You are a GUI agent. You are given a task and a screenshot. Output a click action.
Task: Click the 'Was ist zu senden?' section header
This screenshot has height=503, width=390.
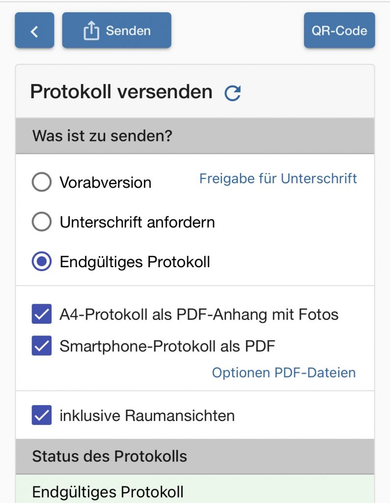click(x=102, y=136)
